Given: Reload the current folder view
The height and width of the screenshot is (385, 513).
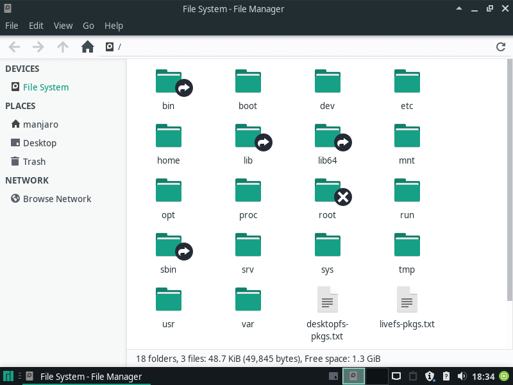Looking at the screenshot, I should coord(501,47).
